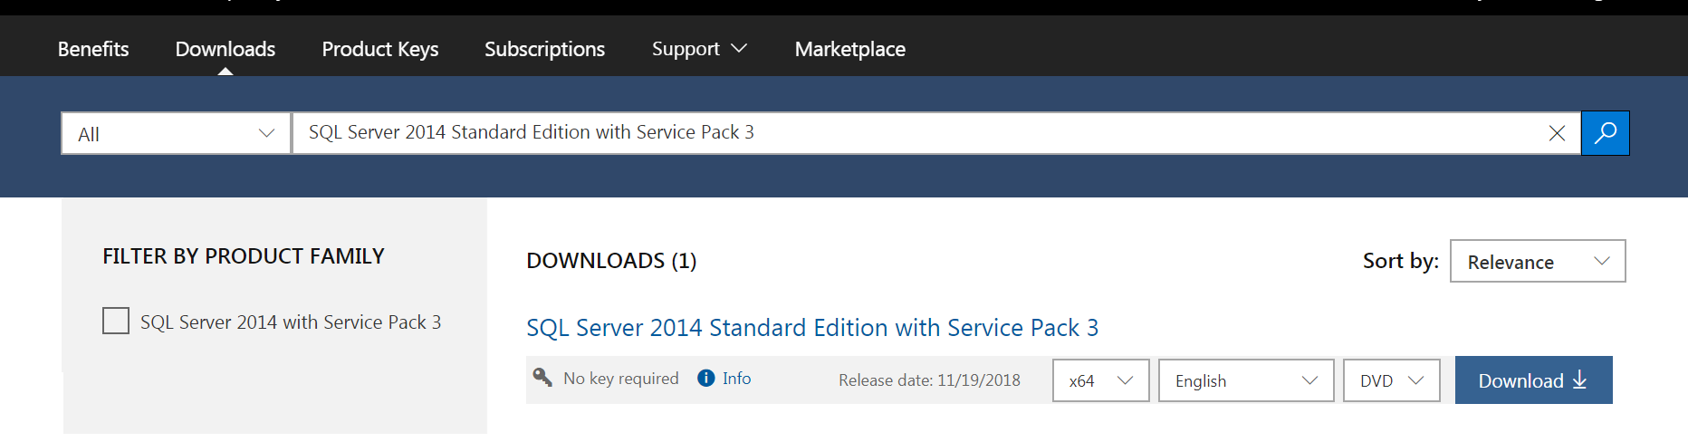Clear the search text with X icon
1688x442 pixels.
click(1557, 133)
